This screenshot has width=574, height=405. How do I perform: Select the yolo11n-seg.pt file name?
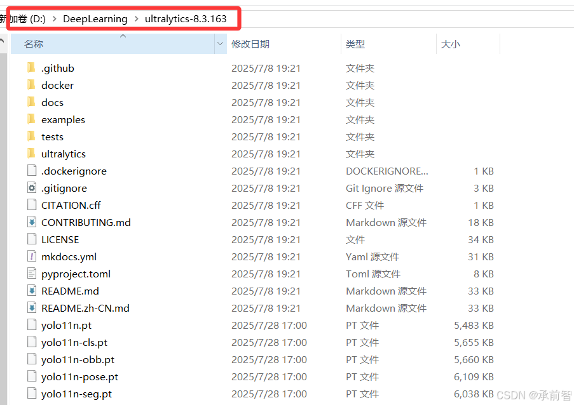76,394
